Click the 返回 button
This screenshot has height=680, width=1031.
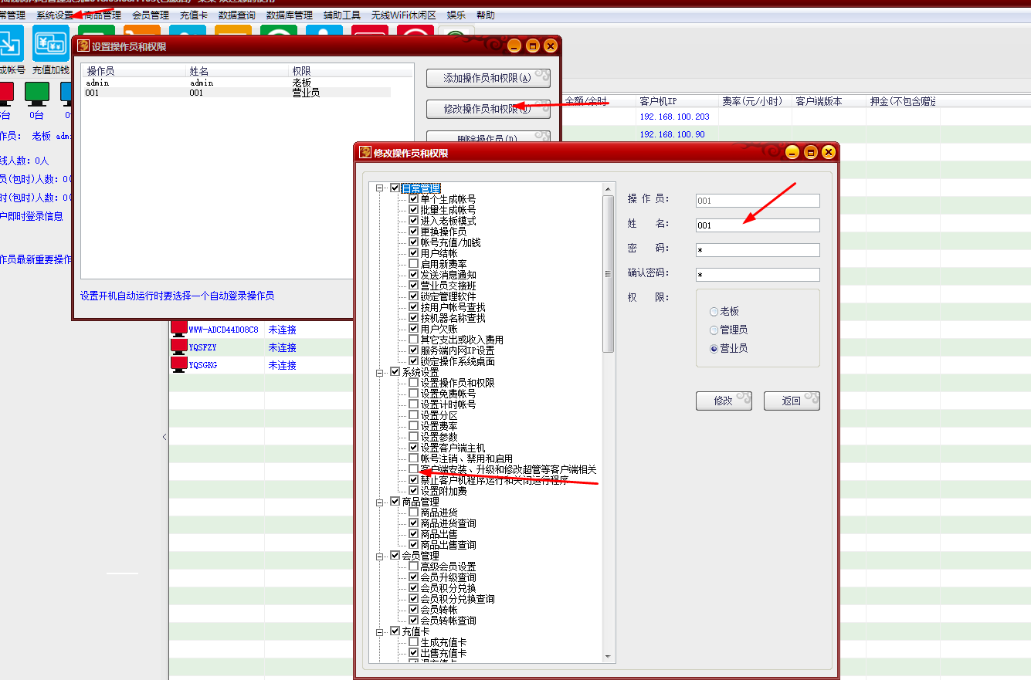tap(792, 401)
